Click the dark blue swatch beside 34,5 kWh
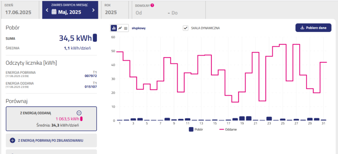Image resolution: width=338 pixels, height=154 pixels. point(95,38)
